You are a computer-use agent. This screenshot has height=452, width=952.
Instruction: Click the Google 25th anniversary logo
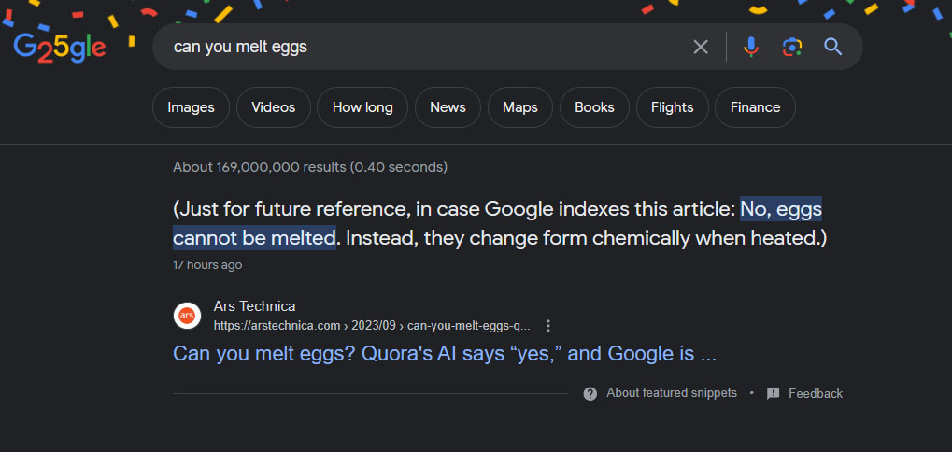pos(60,48)
